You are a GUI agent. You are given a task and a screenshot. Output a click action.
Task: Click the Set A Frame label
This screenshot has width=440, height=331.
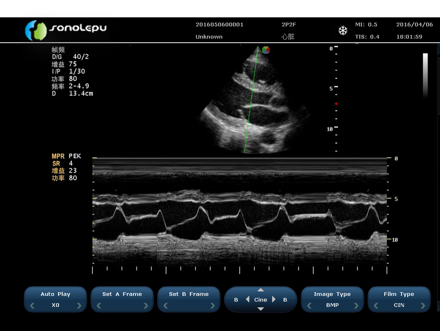[122, 294]
